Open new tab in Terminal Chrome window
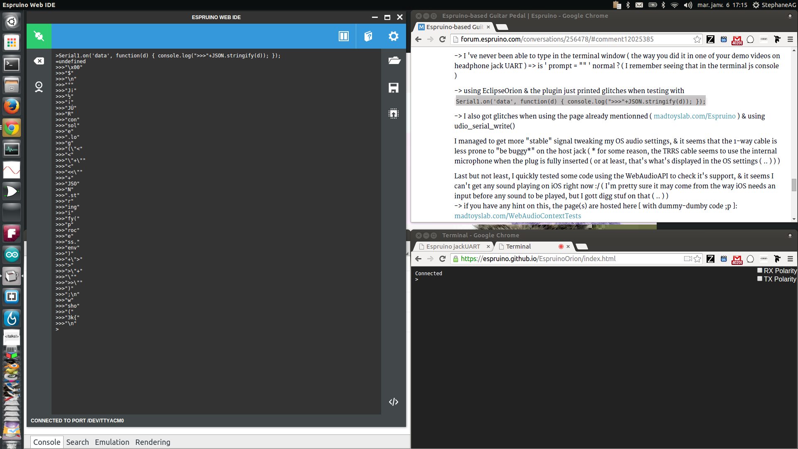798x449 pixels. click(582, 247)
